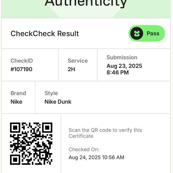Click the Scan the QR code instruction text
This screenshot has height=173, width=173.
tap(105, 133)
